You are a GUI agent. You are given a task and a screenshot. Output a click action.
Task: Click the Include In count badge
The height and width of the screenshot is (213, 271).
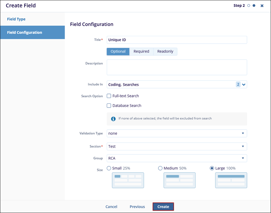238,85
